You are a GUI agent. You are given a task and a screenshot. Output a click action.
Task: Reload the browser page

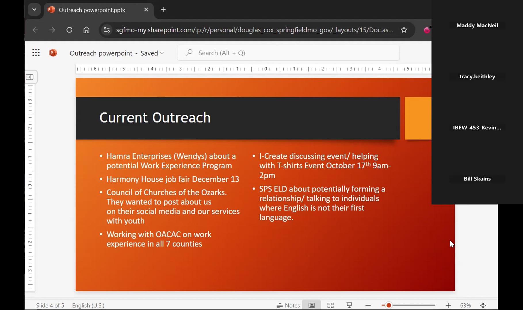69,30
